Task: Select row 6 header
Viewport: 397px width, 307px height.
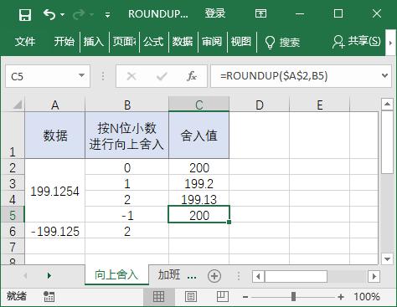Action: tap(13, 231)
